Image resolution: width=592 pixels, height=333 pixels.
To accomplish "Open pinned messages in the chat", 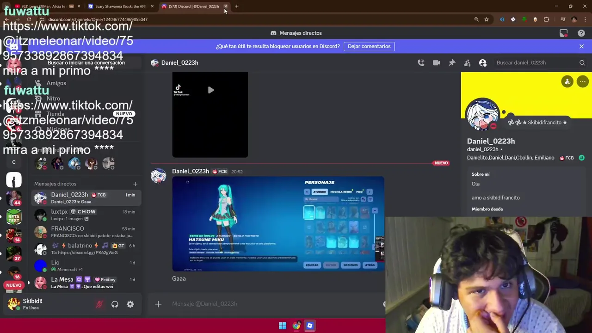I will pyautogui.click(x=452, y=63).
